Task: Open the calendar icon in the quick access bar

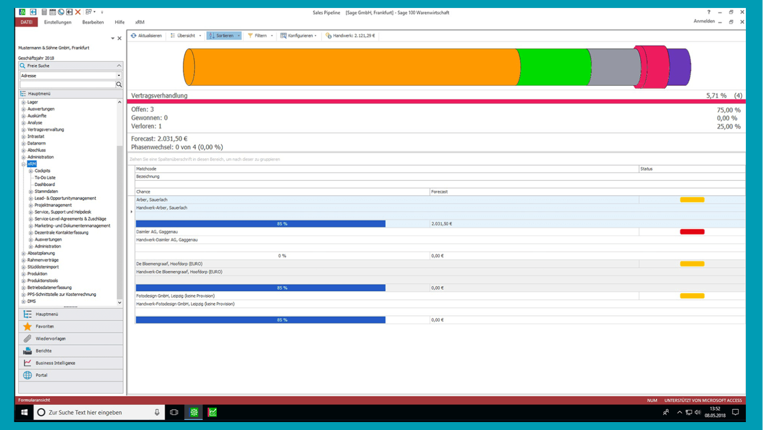Action: (53, 11)
